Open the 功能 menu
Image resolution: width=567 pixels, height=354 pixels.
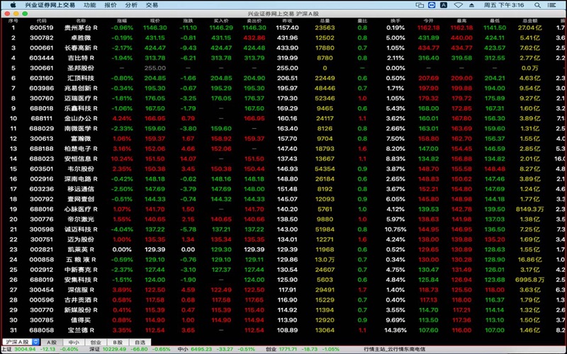[90, 5]
